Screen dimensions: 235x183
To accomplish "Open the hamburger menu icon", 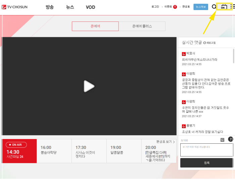I will click(233, 6).
